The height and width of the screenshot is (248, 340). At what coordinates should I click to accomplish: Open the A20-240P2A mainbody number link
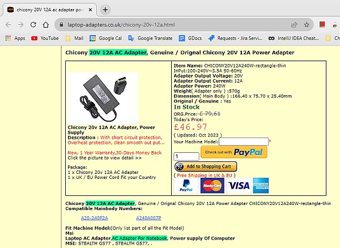pyautogui.click(x=94, y=218)
